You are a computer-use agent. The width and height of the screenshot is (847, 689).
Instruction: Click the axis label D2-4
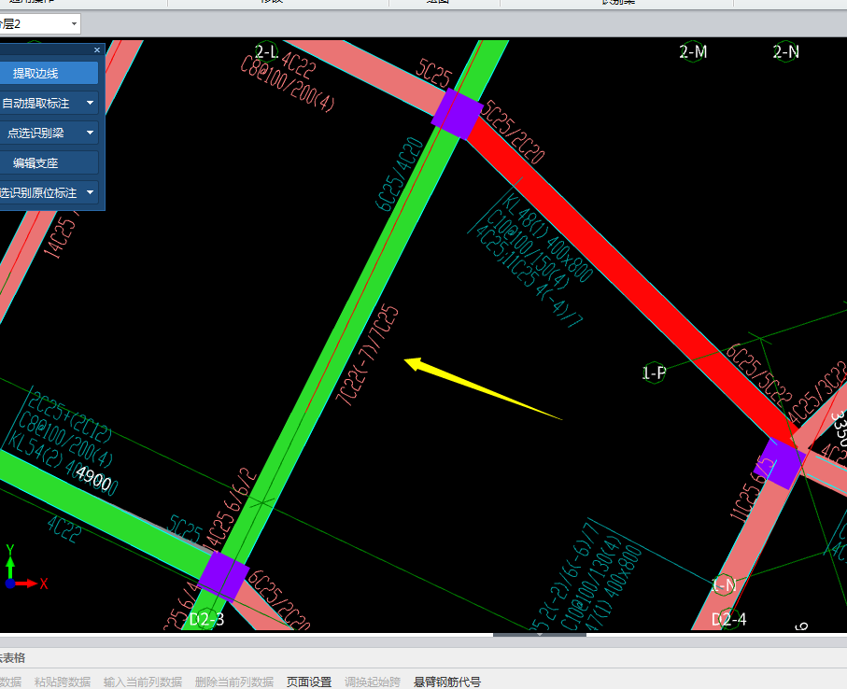[728, 619]
